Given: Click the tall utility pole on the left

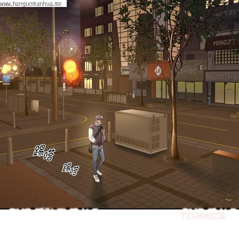Looking at the screenshot, I should 54,66.
